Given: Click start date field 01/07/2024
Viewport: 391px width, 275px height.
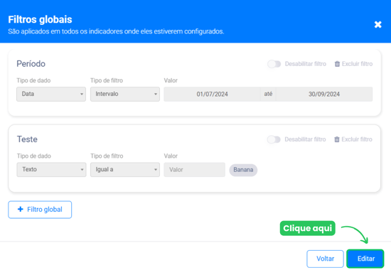Looking at the screenshot, I should [212, 94].
